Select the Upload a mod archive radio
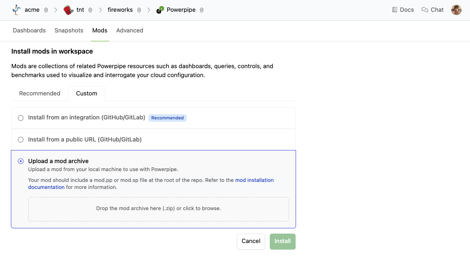This screenshot has width=470, height=259. point(21,161)
